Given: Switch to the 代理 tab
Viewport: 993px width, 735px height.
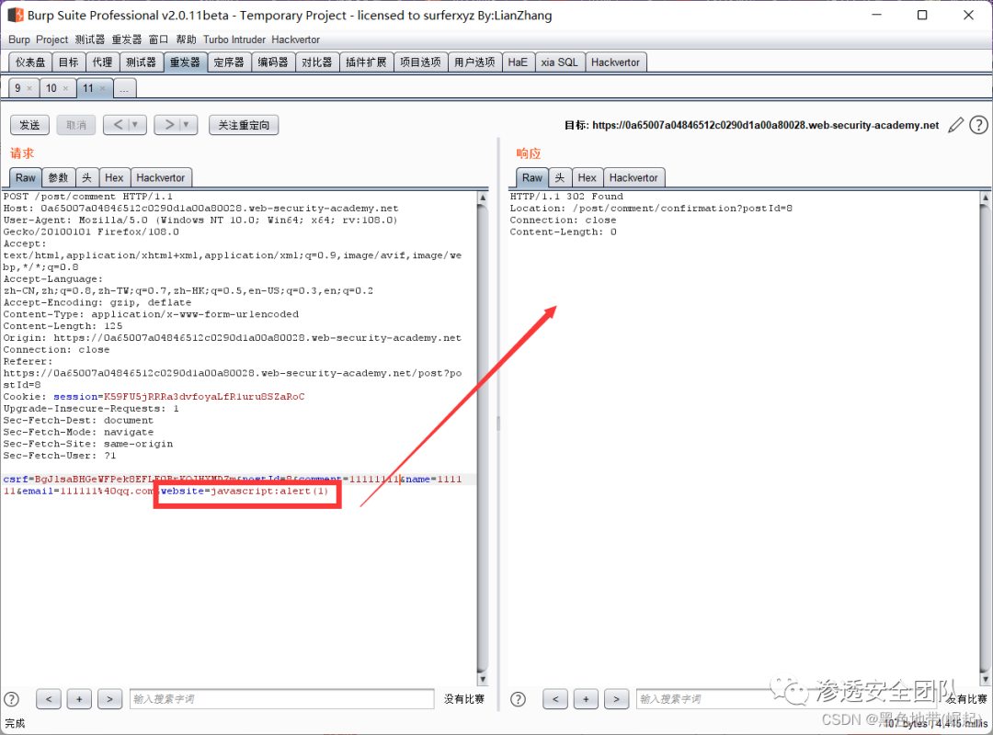Looking at the screenshot, I should click(x=102, y=62).
